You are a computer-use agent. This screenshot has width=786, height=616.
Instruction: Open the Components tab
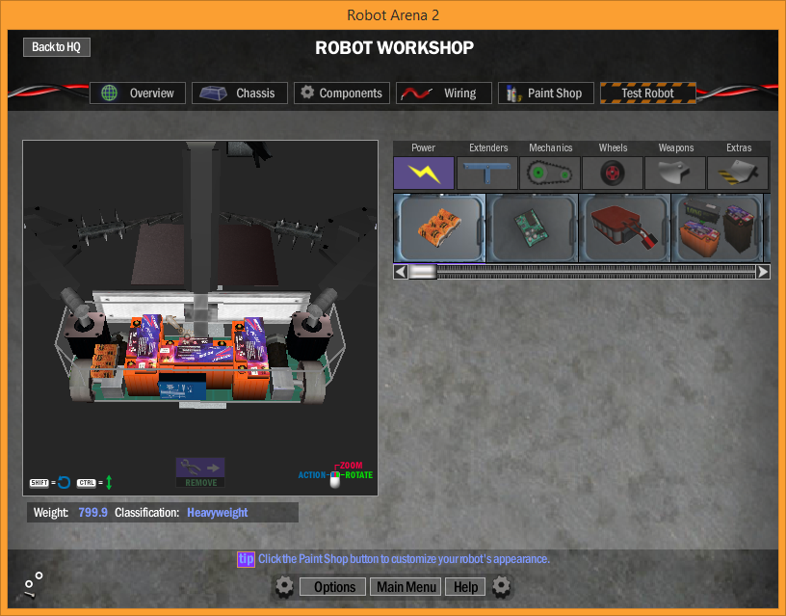pos(342,94)
